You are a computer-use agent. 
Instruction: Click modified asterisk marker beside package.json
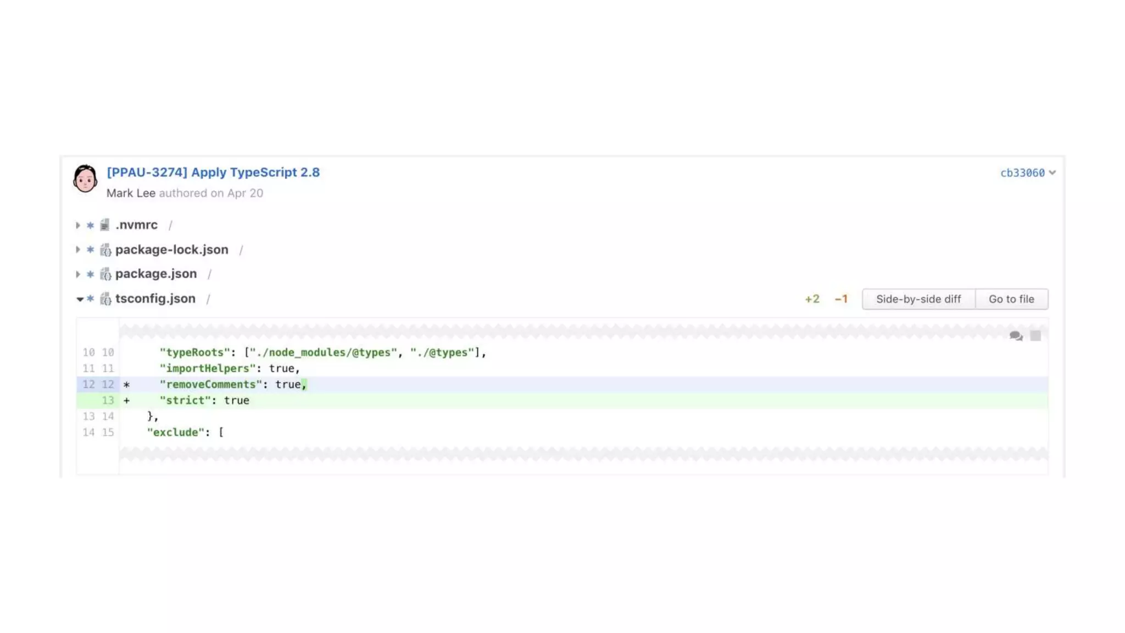pyautogui.click(x=91, y=274)
